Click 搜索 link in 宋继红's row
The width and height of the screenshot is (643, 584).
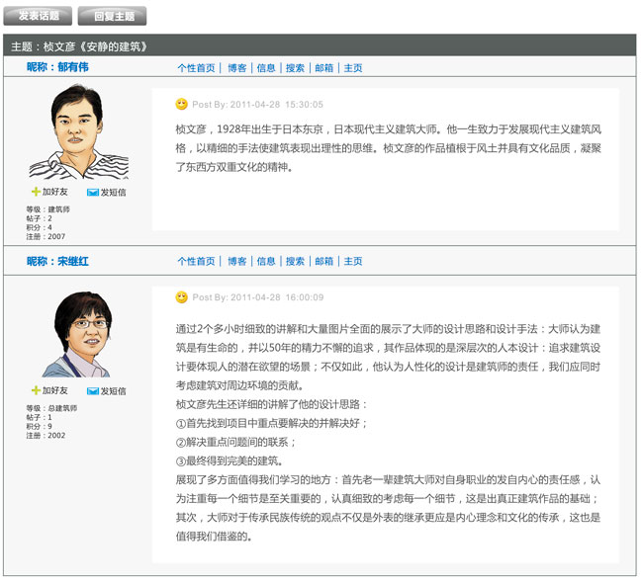tap(295, 261)
